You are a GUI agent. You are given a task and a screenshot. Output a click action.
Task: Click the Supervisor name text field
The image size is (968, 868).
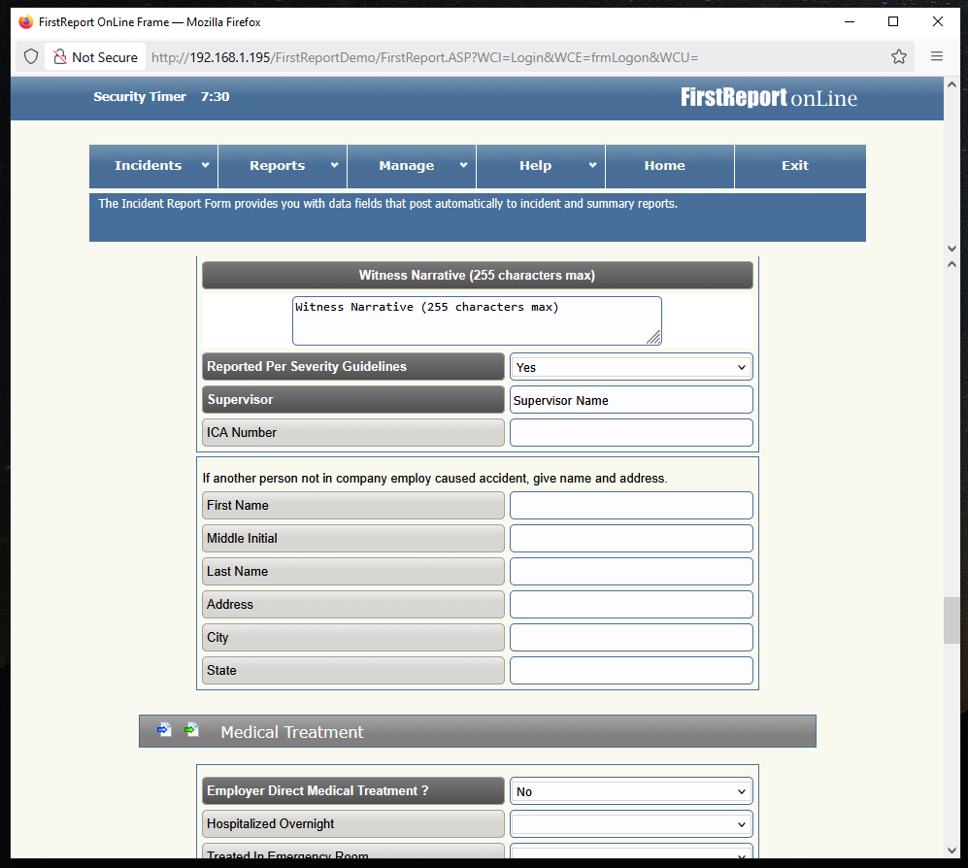tap(631, 400)
